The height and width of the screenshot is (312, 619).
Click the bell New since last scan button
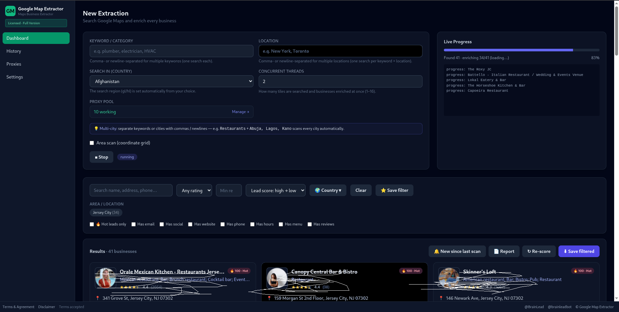(x=457, y=251)
